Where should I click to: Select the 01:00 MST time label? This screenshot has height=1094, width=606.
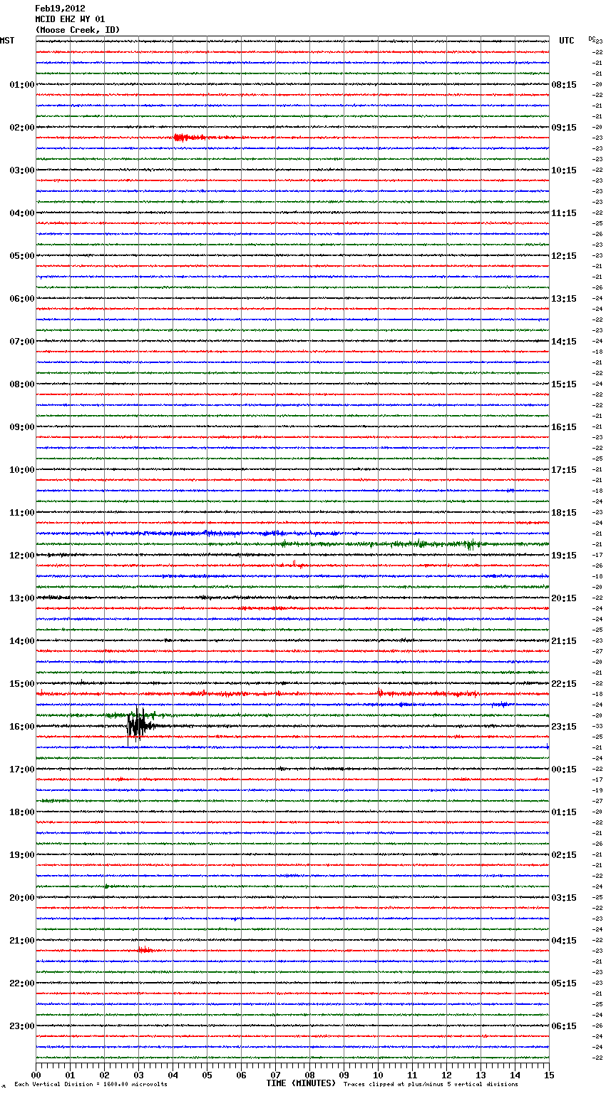(x=22, y=85)
